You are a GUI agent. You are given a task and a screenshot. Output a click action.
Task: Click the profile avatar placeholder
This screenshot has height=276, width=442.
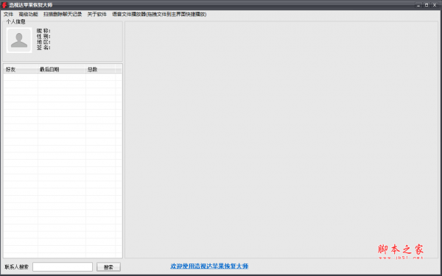tap(19, 40)
